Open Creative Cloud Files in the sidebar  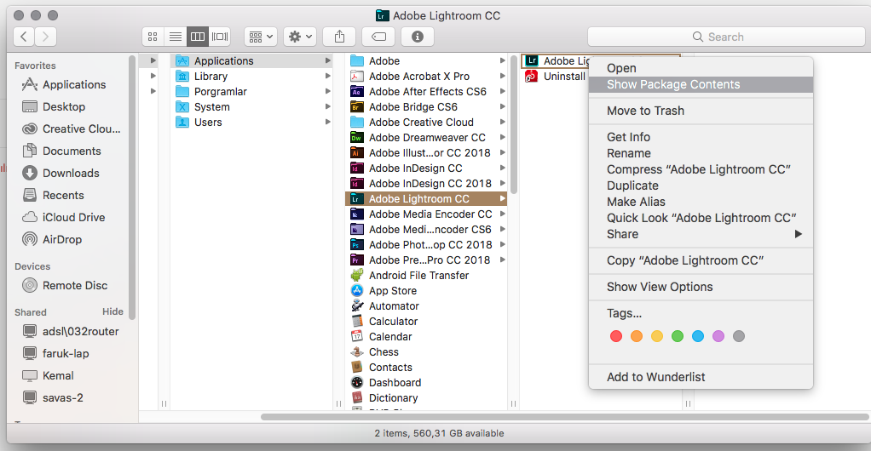click(71, 128)
